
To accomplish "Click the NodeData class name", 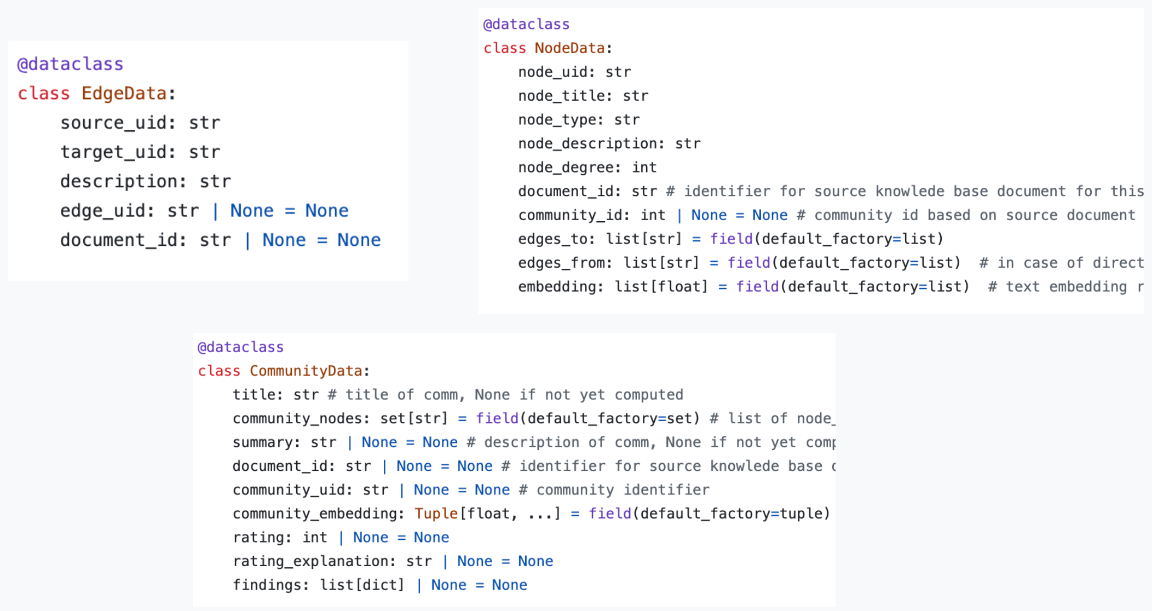I will tap(569, 48).
